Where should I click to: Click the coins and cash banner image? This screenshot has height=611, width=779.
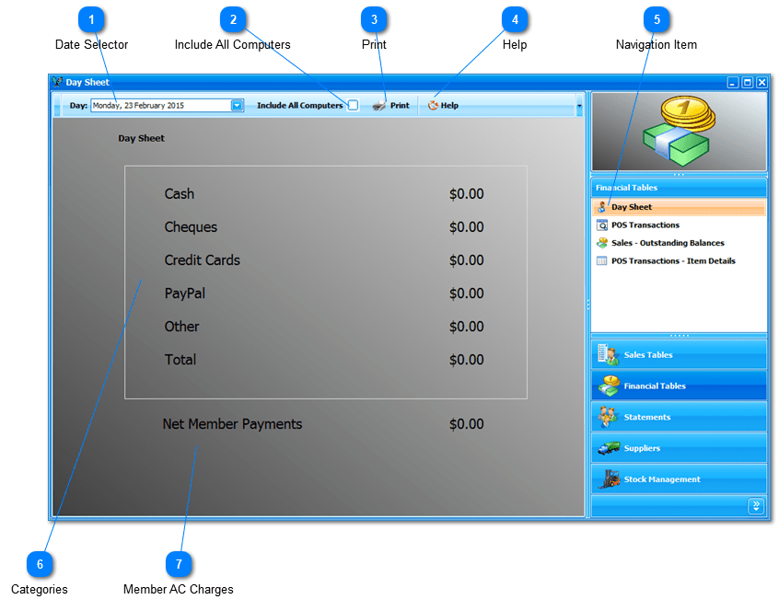coord(679,132)
